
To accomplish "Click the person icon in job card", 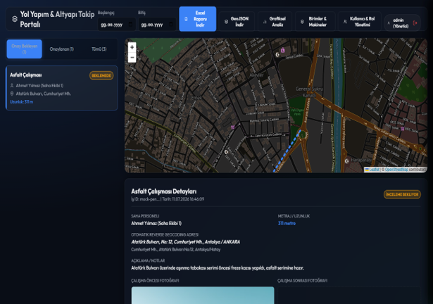I will 12,86.
